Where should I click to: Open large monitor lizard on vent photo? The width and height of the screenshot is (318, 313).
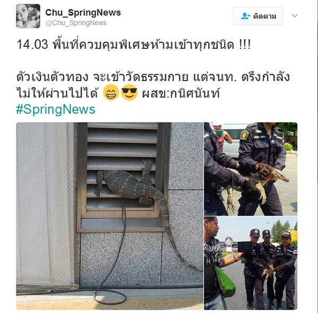[110, 216]
